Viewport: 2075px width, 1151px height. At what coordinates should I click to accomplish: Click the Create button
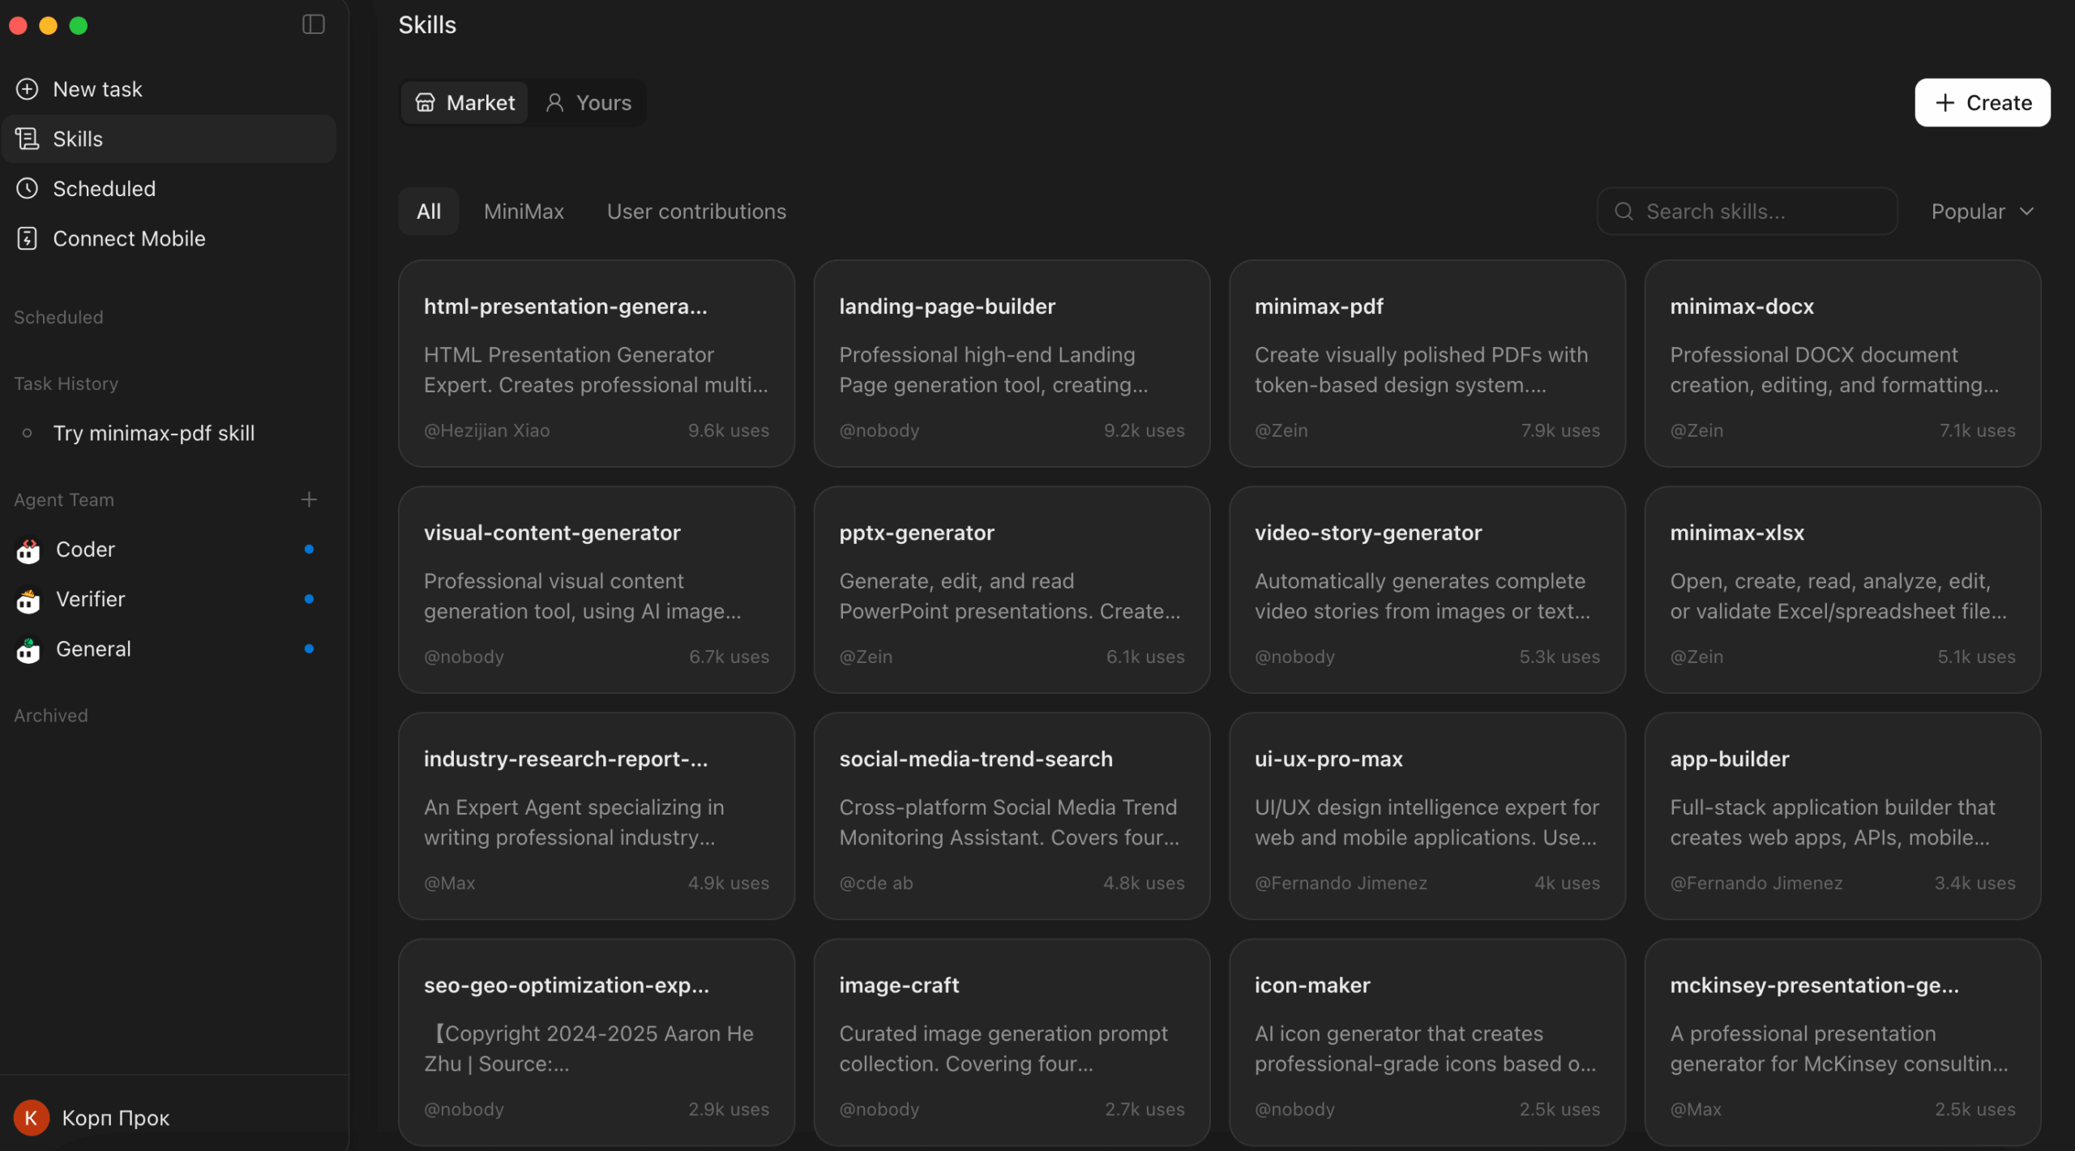click(1983, 102)
